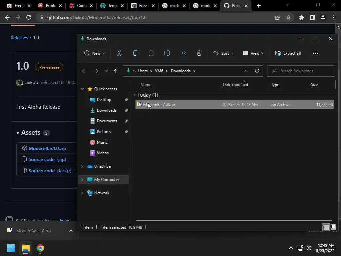Click the Cut icon in Explorer toolbar

[119, 53]
